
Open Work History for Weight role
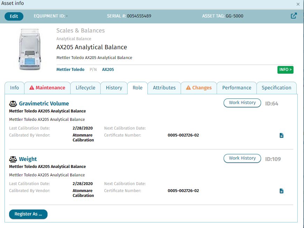tap(243, 158)
